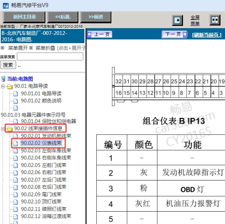Image resolution: width=225 pixels, height=224 pixels.
Task: Click the collapse panels icon beside 全屏菜单
Action: (x=215, y=20)
